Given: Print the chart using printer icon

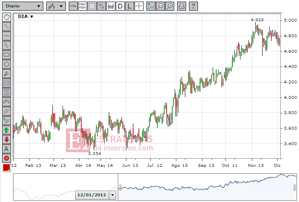Looking at the screenshot, I should click(x=182, y=6).
